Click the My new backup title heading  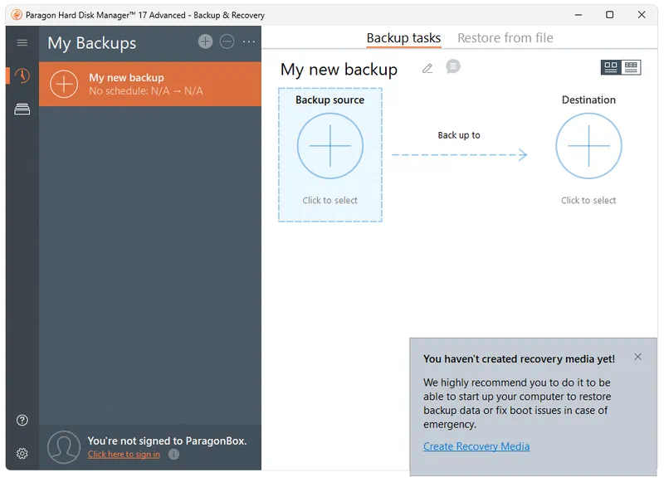click(339, 70)
